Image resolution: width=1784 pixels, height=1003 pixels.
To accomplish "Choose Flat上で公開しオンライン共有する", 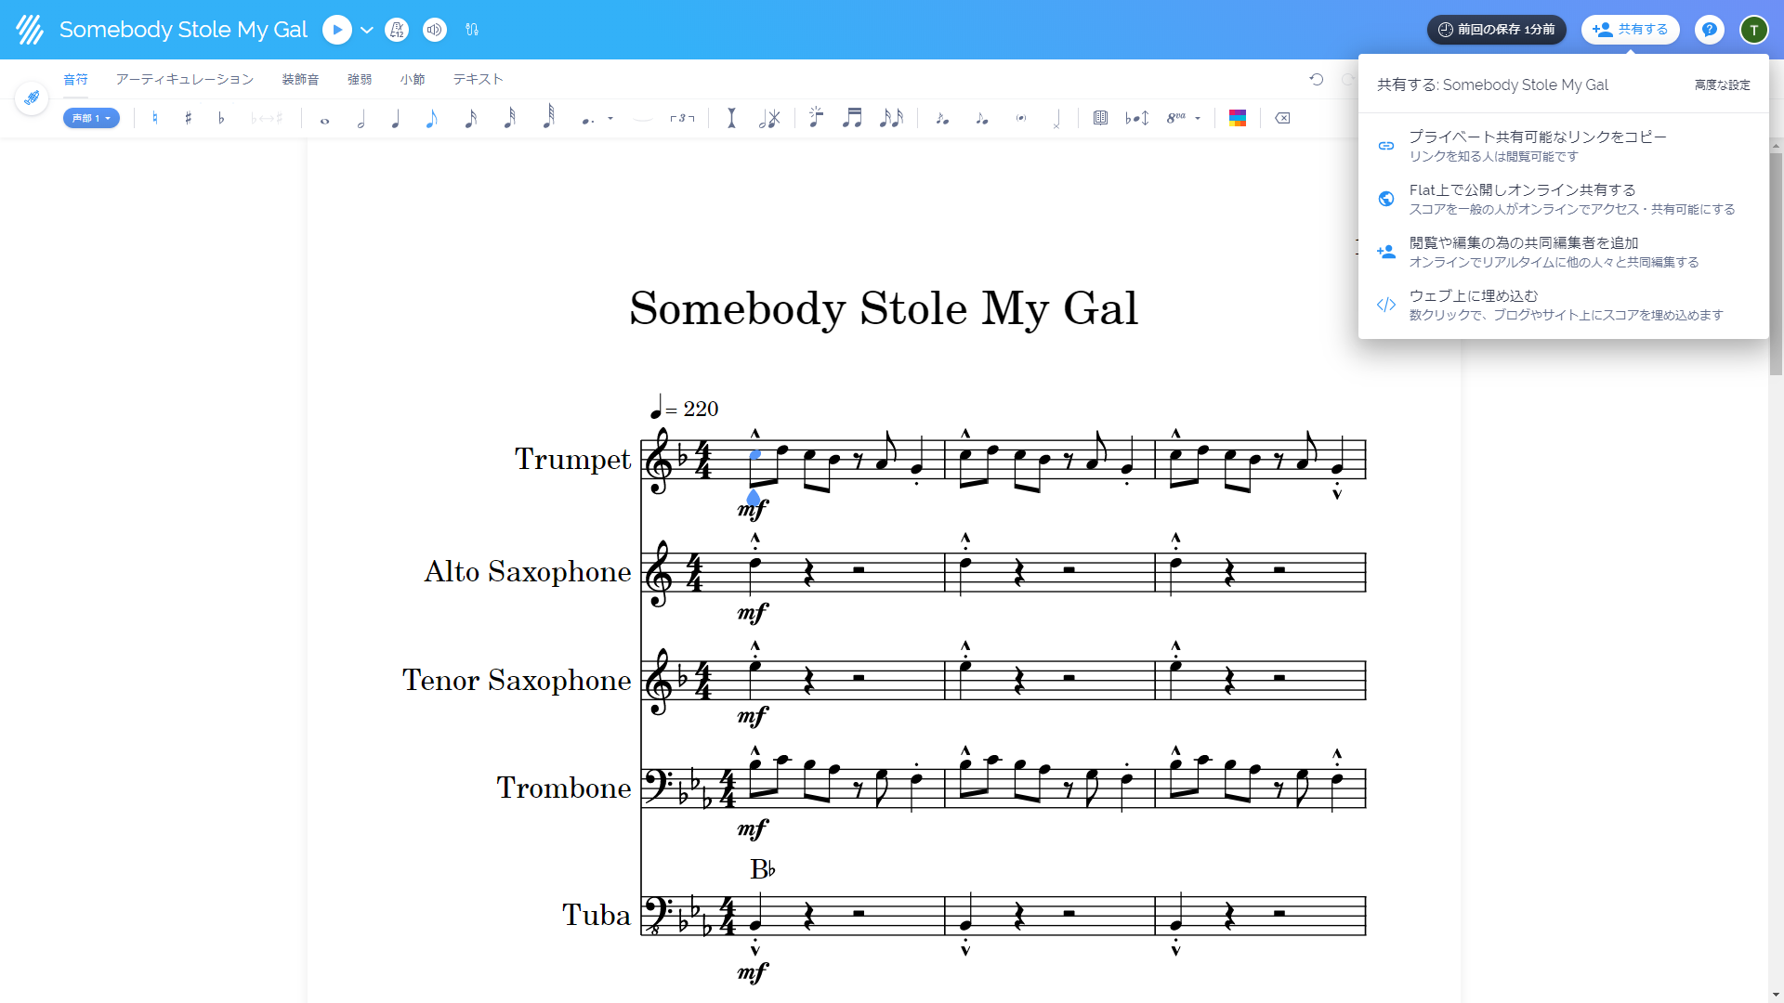I will point(1563,199).
